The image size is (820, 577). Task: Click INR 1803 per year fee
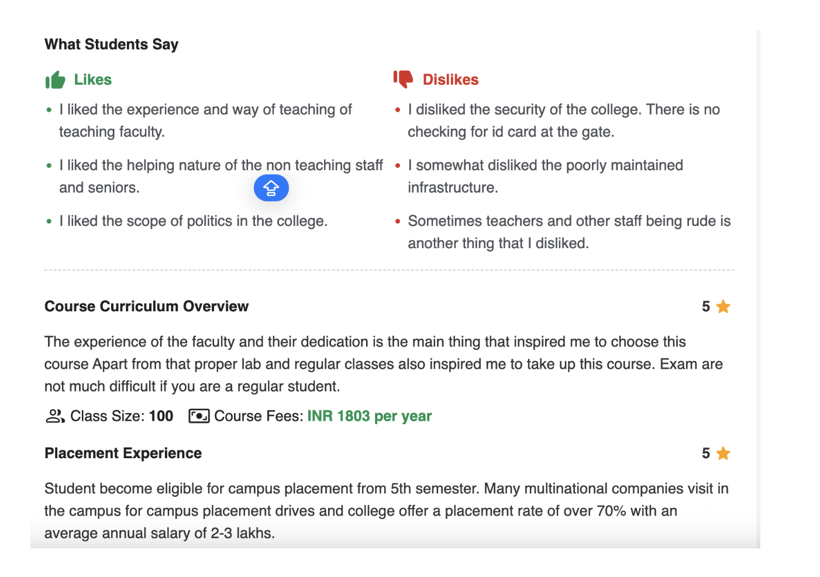[x=369, y=416]
